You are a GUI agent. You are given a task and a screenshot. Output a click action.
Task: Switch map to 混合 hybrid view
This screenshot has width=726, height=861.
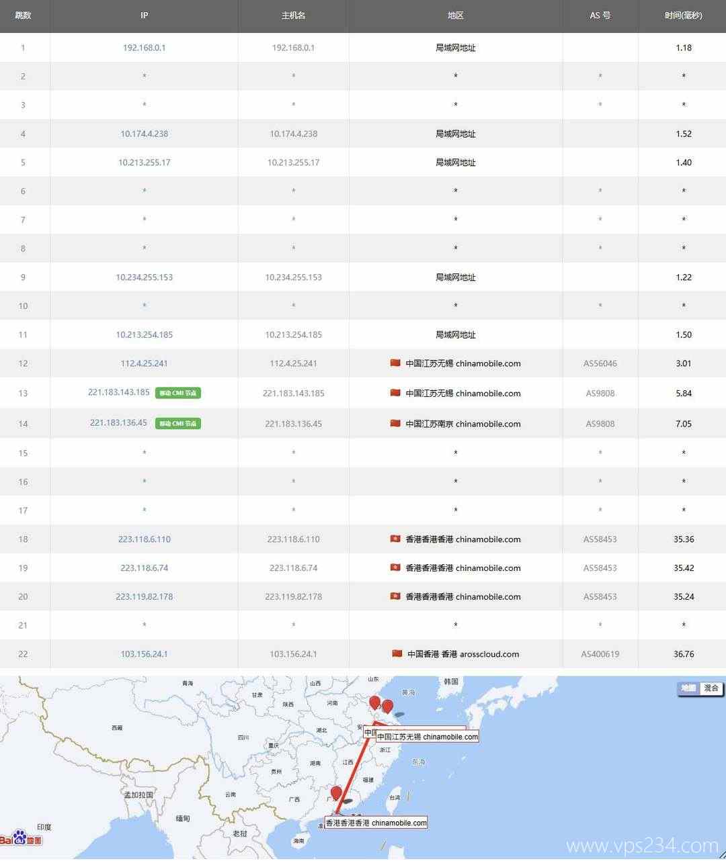click(711, 688)
